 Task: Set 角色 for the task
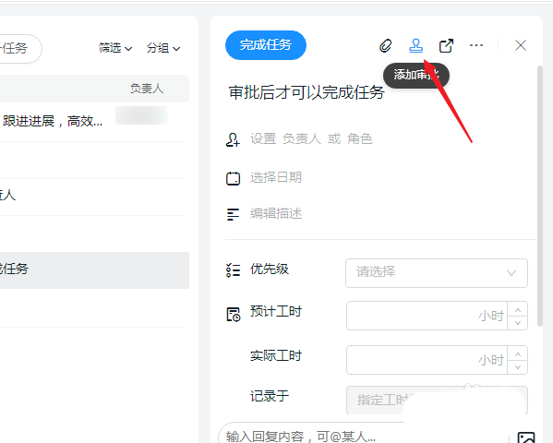359,139
